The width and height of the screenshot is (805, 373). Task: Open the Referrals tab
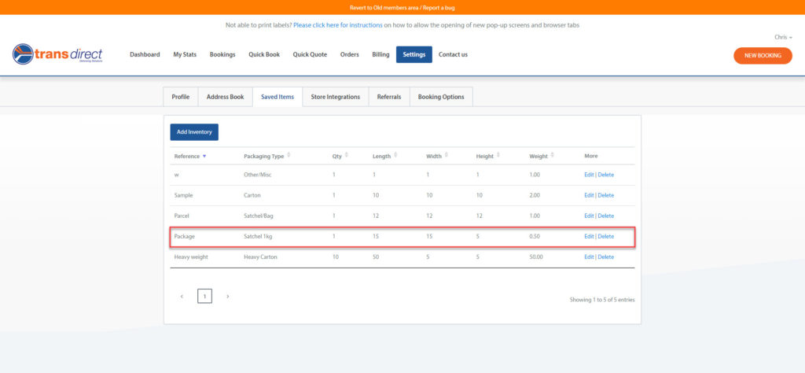click(389, 97)
